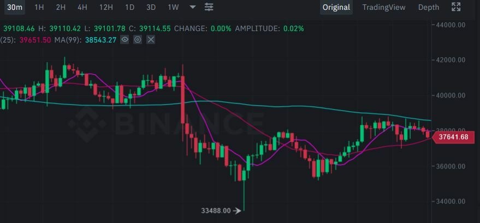Switch to TradingView chart view
The height and width of the screenshot is (223, 480).
coord(384,7)
